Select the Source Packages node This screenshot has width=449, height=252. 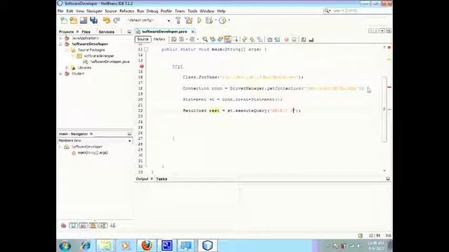[91, 50]
